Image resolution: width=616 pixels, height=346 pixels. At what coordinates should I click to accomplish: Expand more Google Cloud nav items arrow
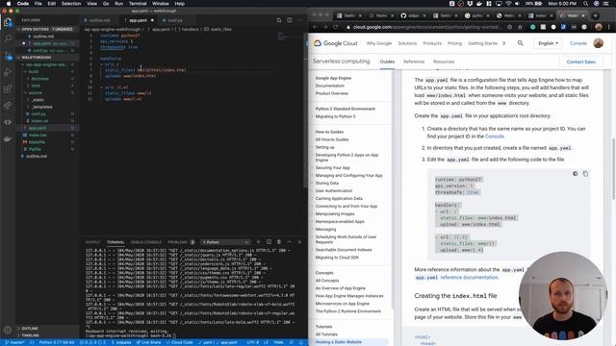[504, 43]
